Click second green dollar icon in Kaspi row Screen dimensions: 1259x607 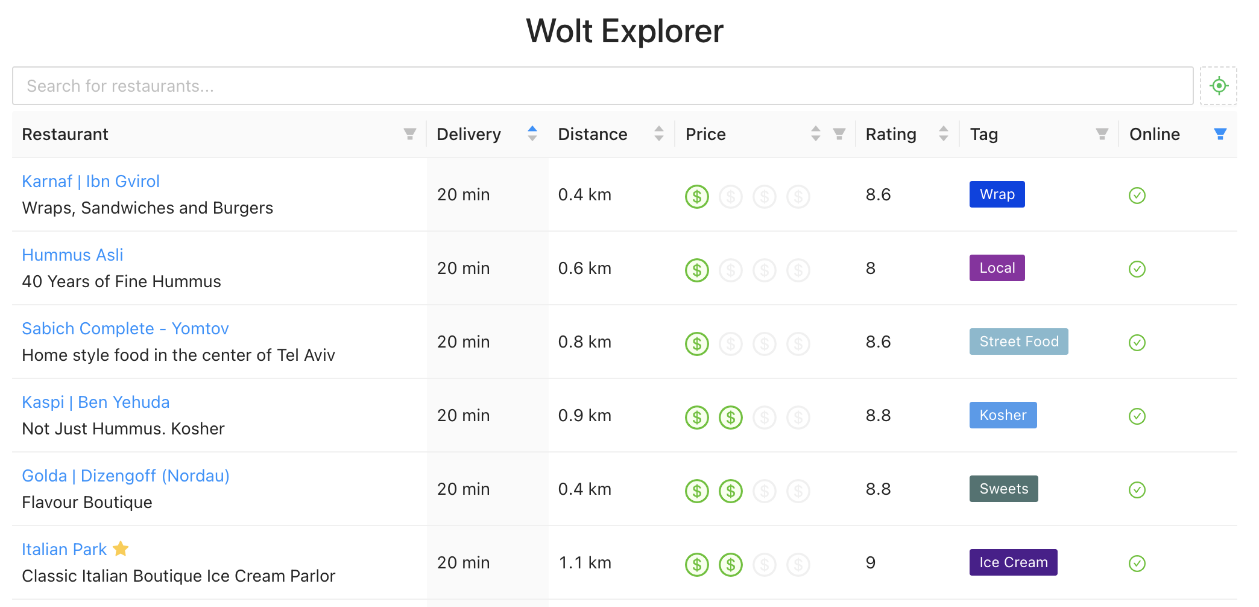pos(731,418)
